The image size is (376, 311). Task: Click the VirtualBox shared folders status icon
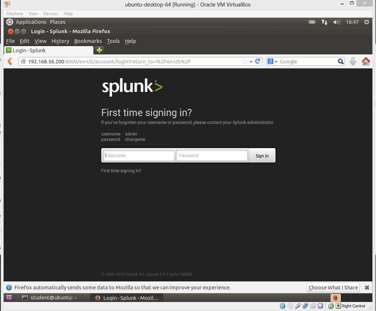pos(313,306)
